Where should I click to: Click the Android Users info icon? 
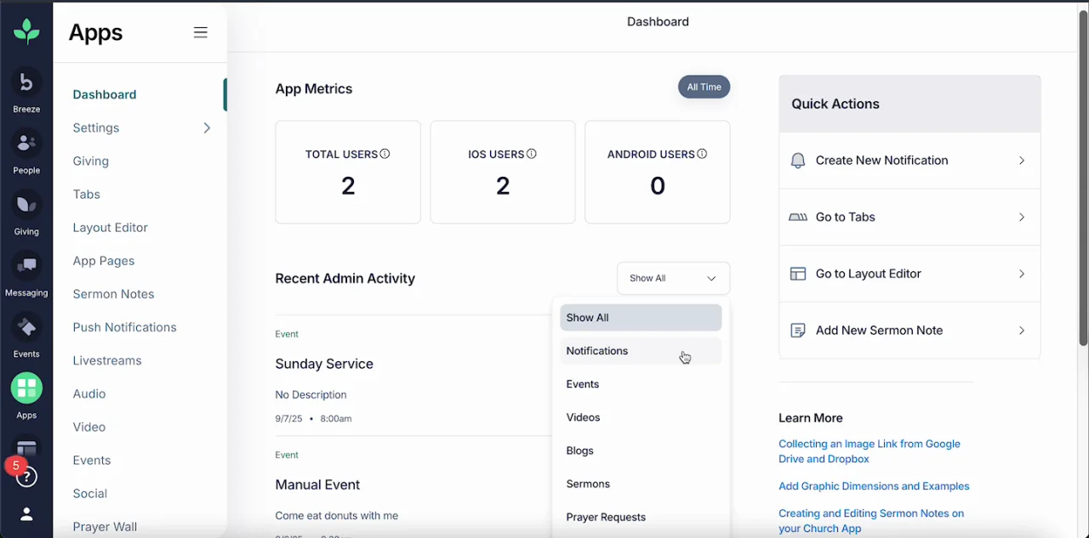[702, 154]
